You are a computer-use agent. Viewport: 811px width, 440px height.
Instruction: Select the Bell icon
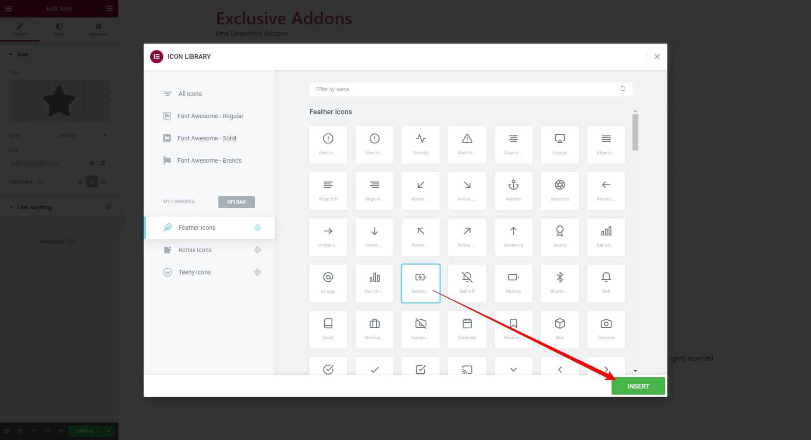click(x=606, y=283)
